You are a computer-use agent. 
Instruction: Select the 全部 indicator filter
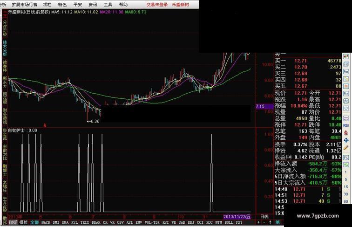[x=34, y=222]
